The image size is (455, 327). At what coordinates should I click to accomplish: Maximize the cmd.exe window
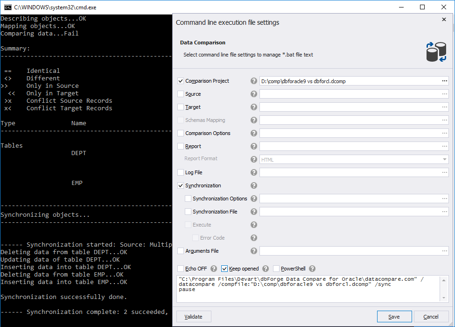point(422,7)
